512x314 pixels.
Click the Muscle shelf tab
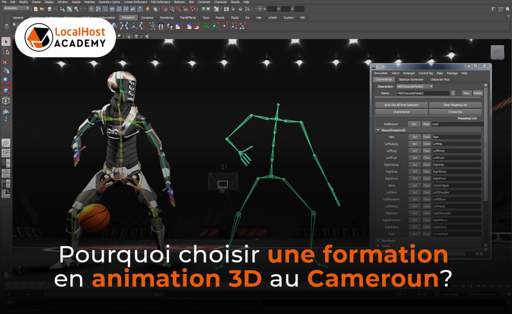(x=220, y=18)
